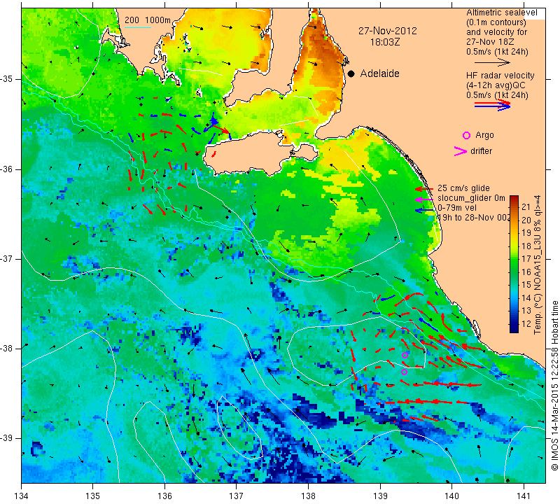The height and width of the screenshot is (504, 560).
Task: Click the temperature color bar scale
Action: 514,264
